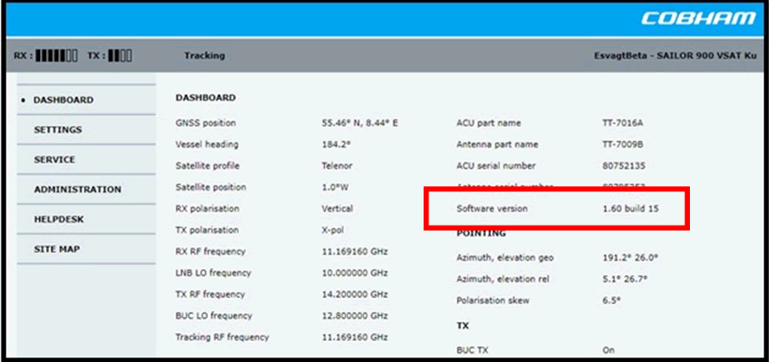The height and width of the screenshot is (362, 769).
Task: Click the BUC TX On status
Action: (x=608, y=350)
